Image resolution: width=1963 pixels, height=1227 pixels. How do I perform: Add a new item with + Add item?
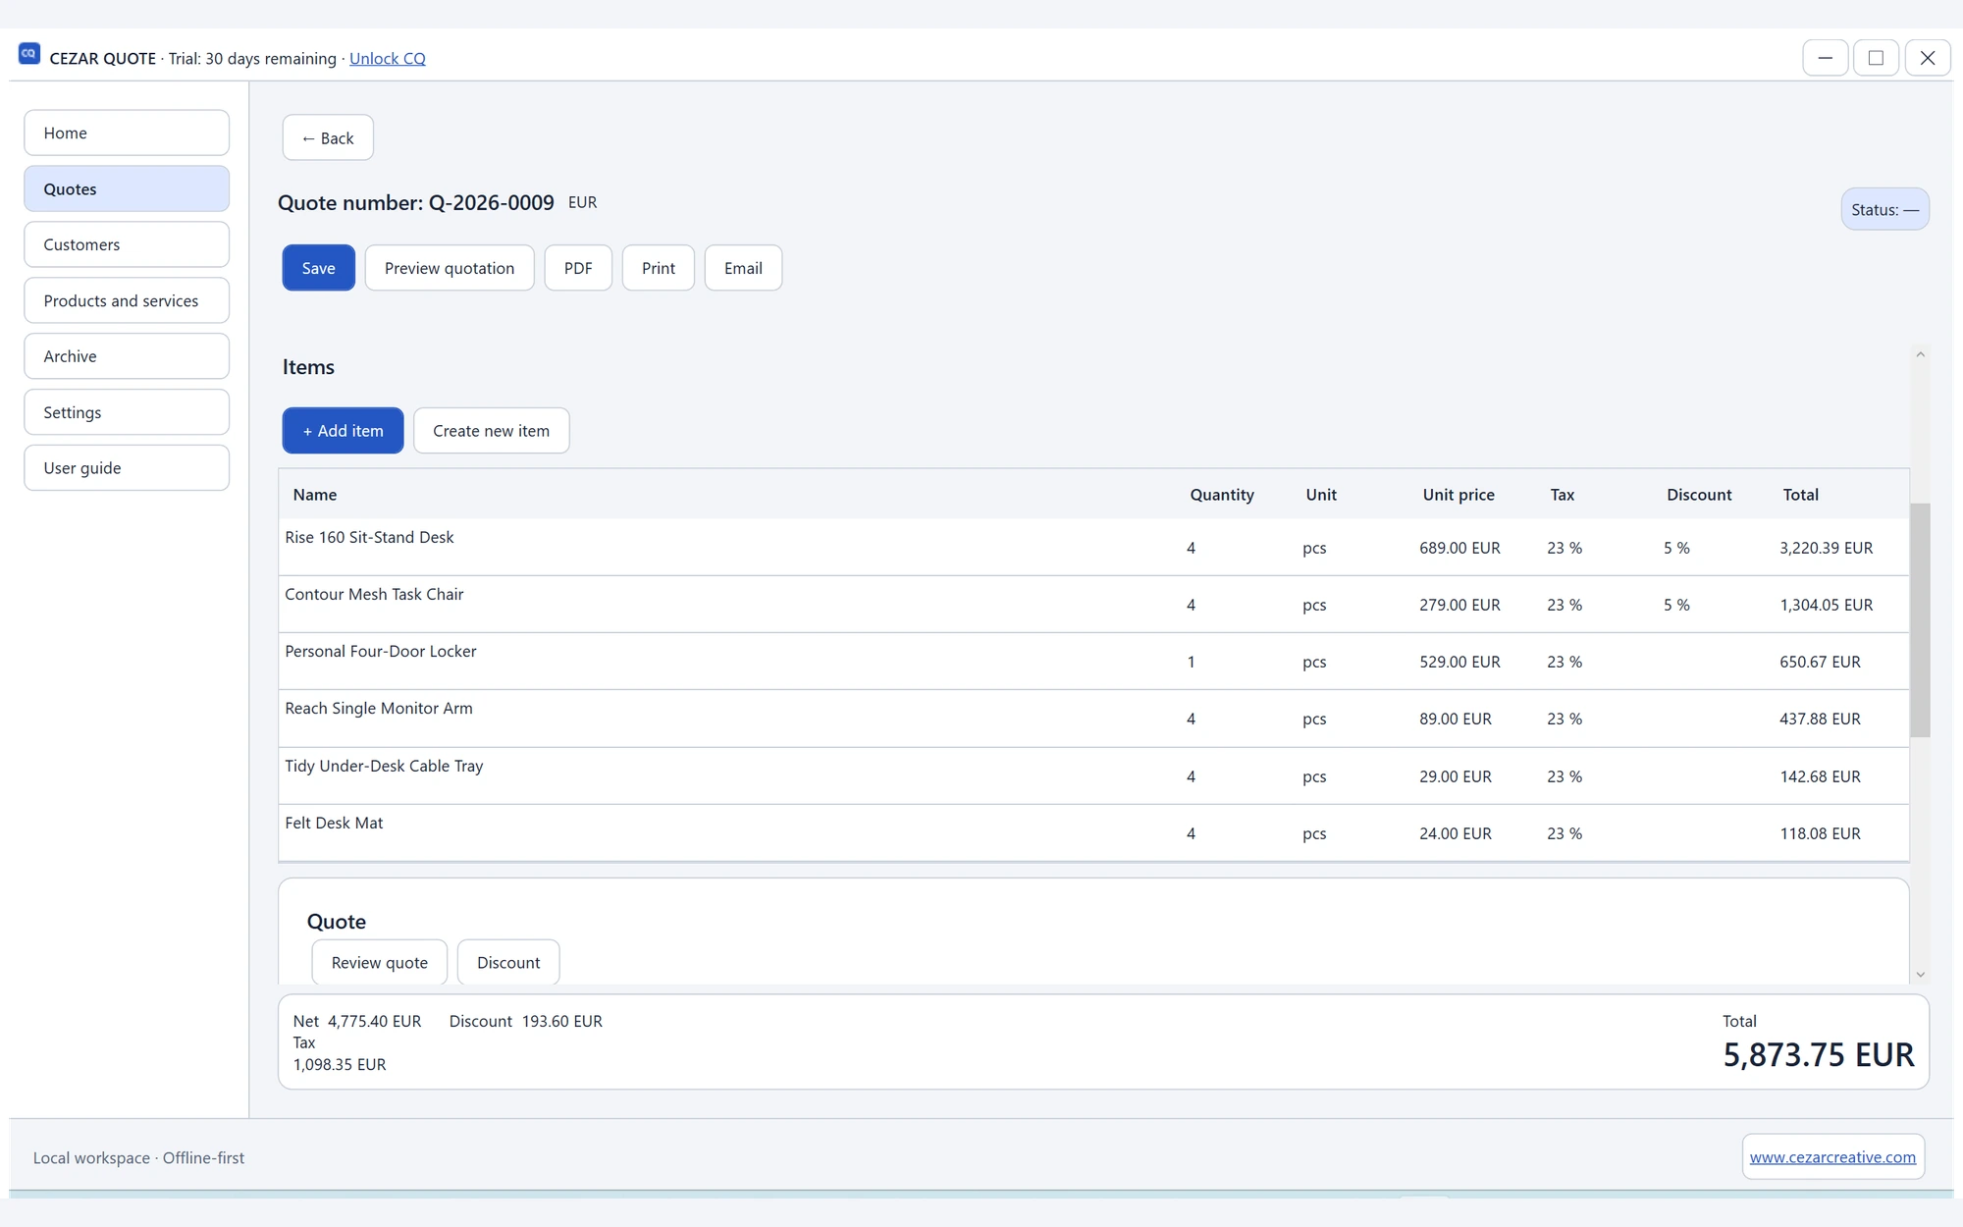pyautogui.click(x=343, y=431)
